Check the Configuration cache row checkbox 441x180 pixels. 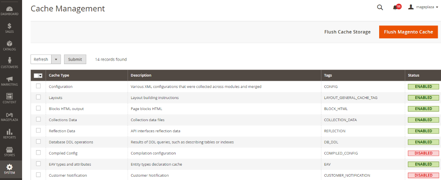click(x=38, y=86)
